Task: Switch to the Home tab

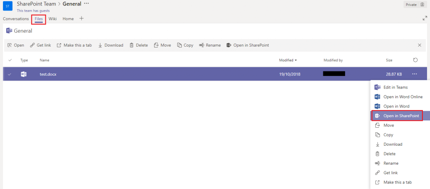Action: [68, 18]
